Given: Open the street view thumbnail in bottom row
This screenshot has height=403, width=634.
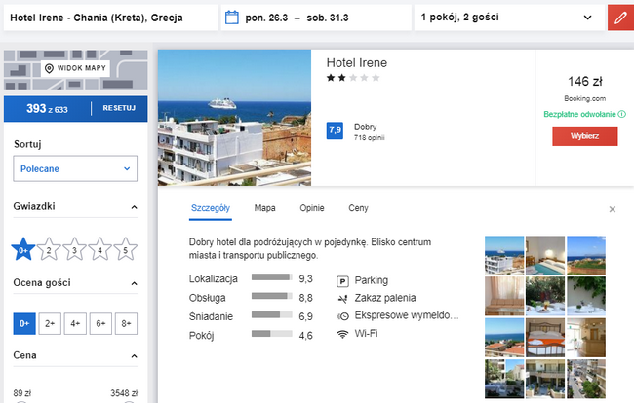Looking at the screenshot, I should (x=586, y=379).
